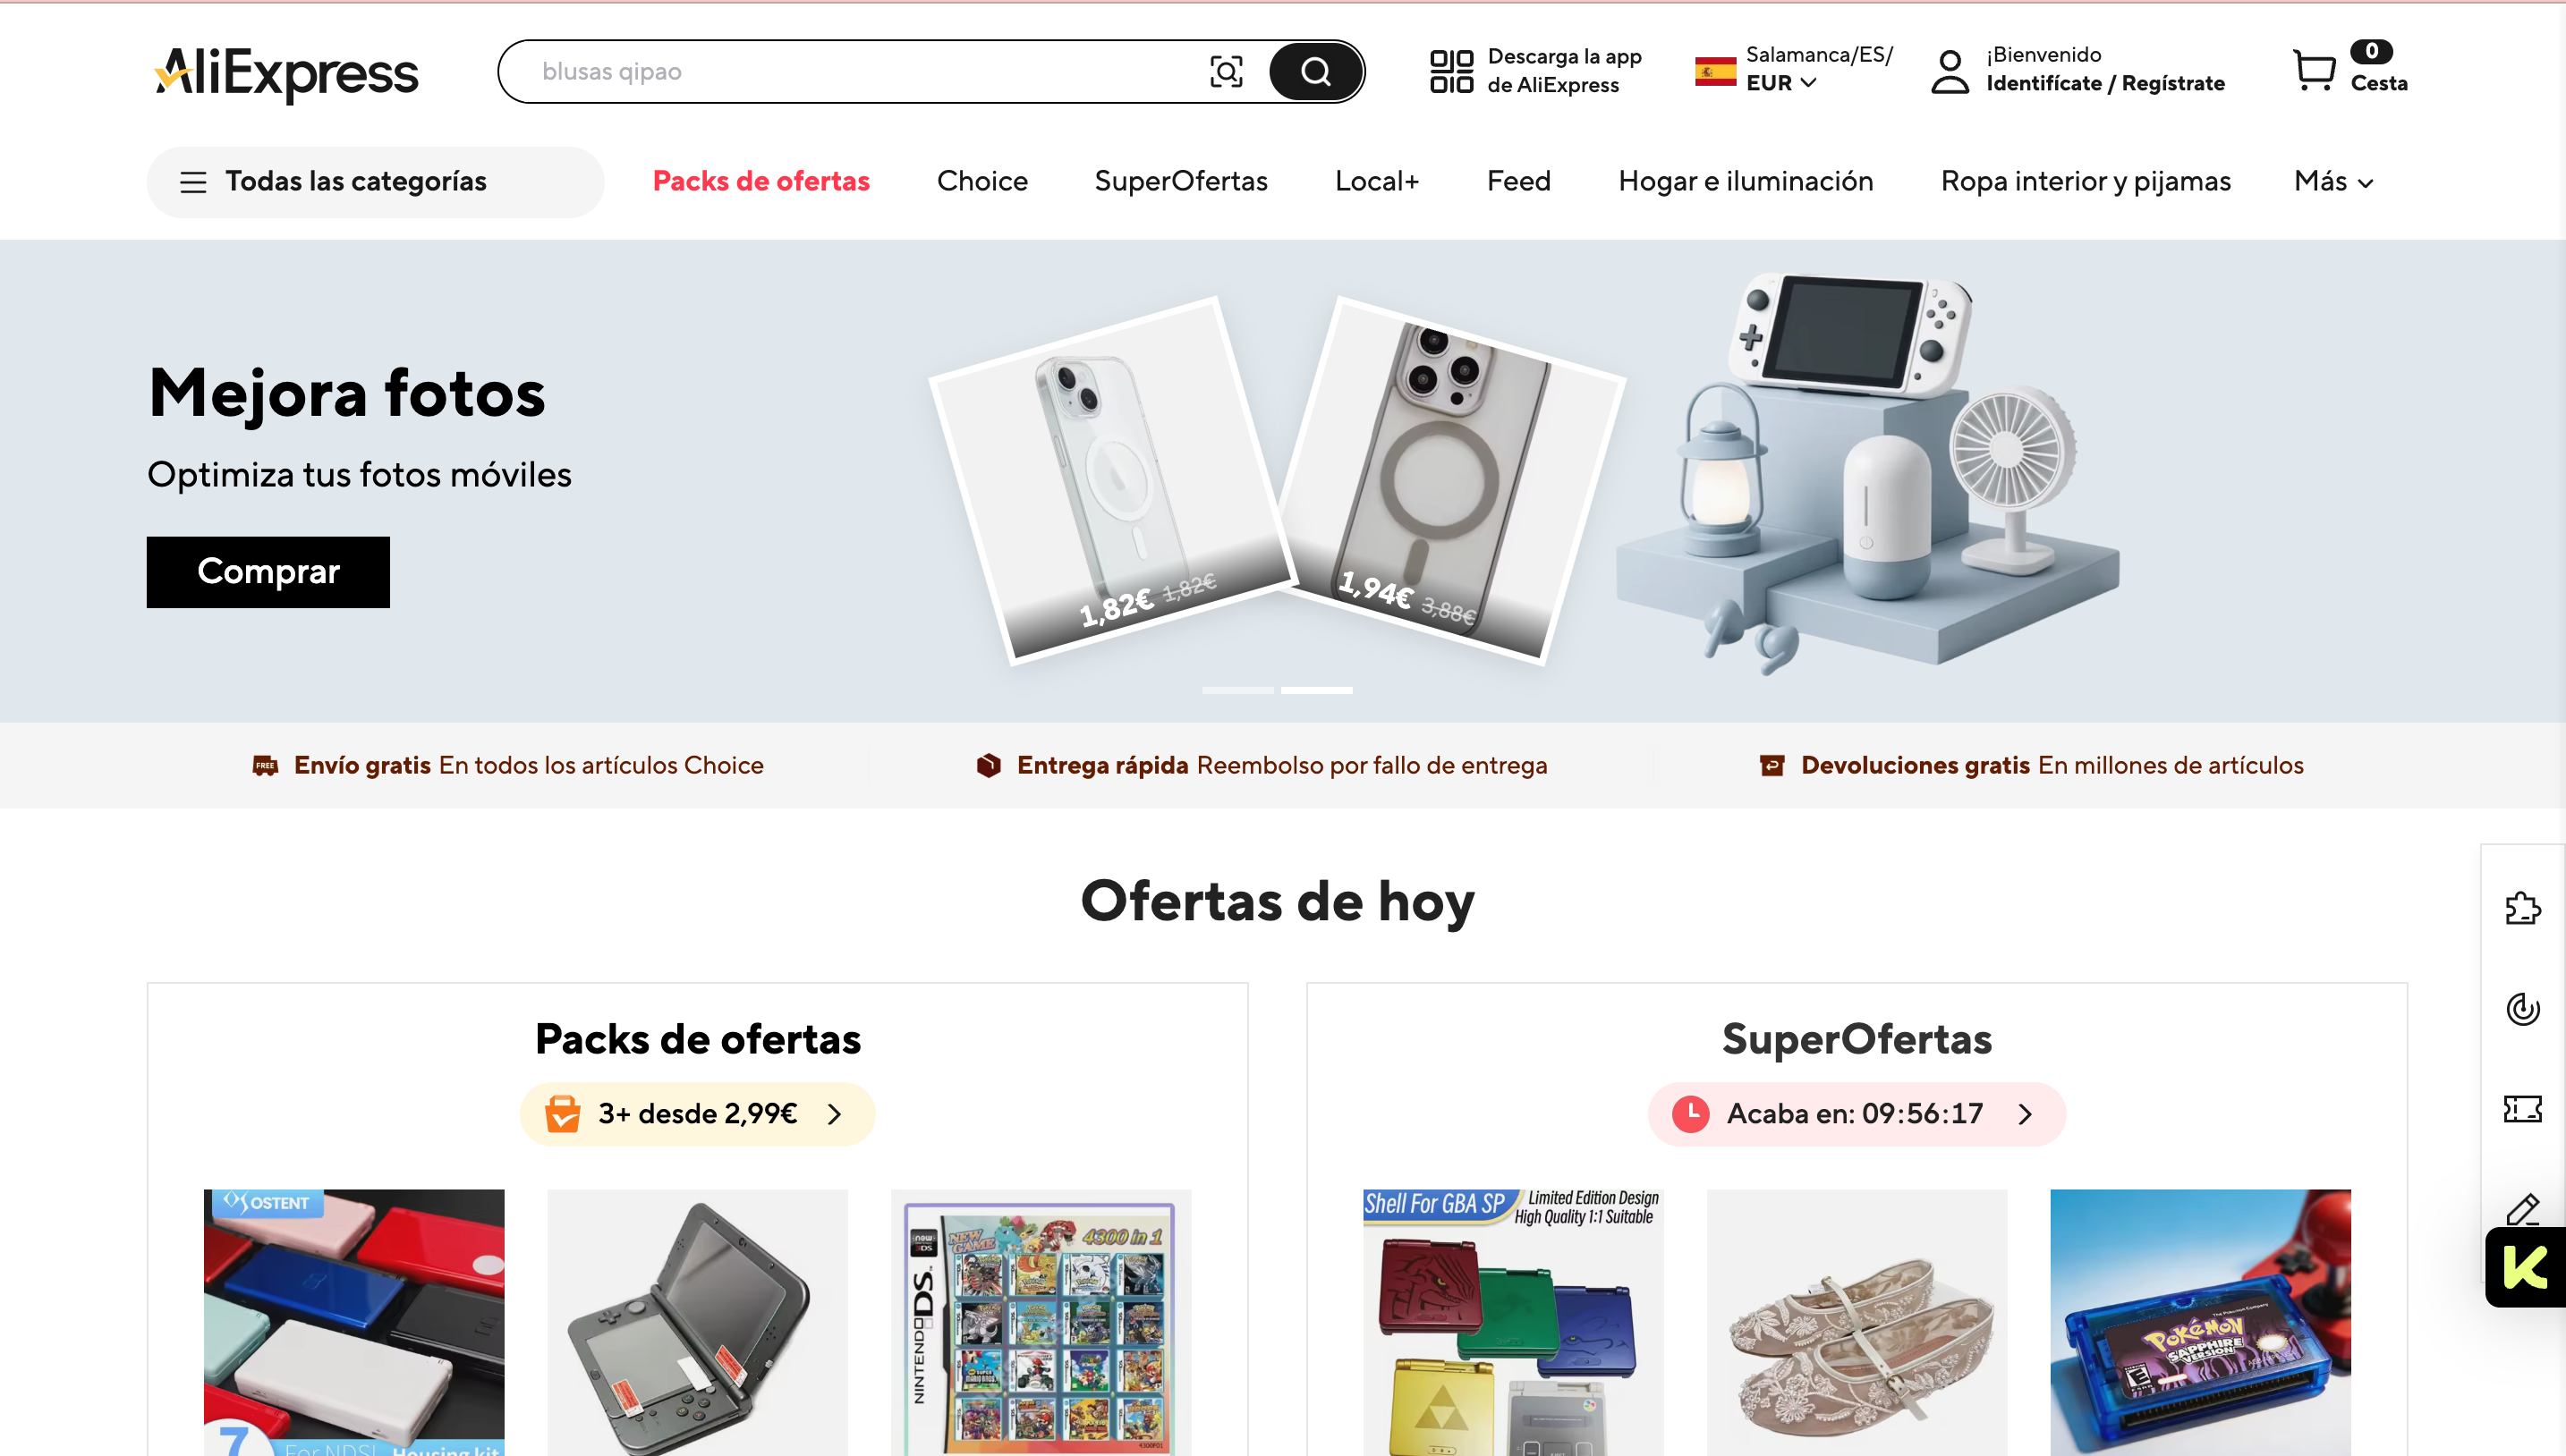Image resolution: width=2566 pixels, height=1456 pixels.
Task: Click the black search magnifier button
Action: click(1315, 71)
